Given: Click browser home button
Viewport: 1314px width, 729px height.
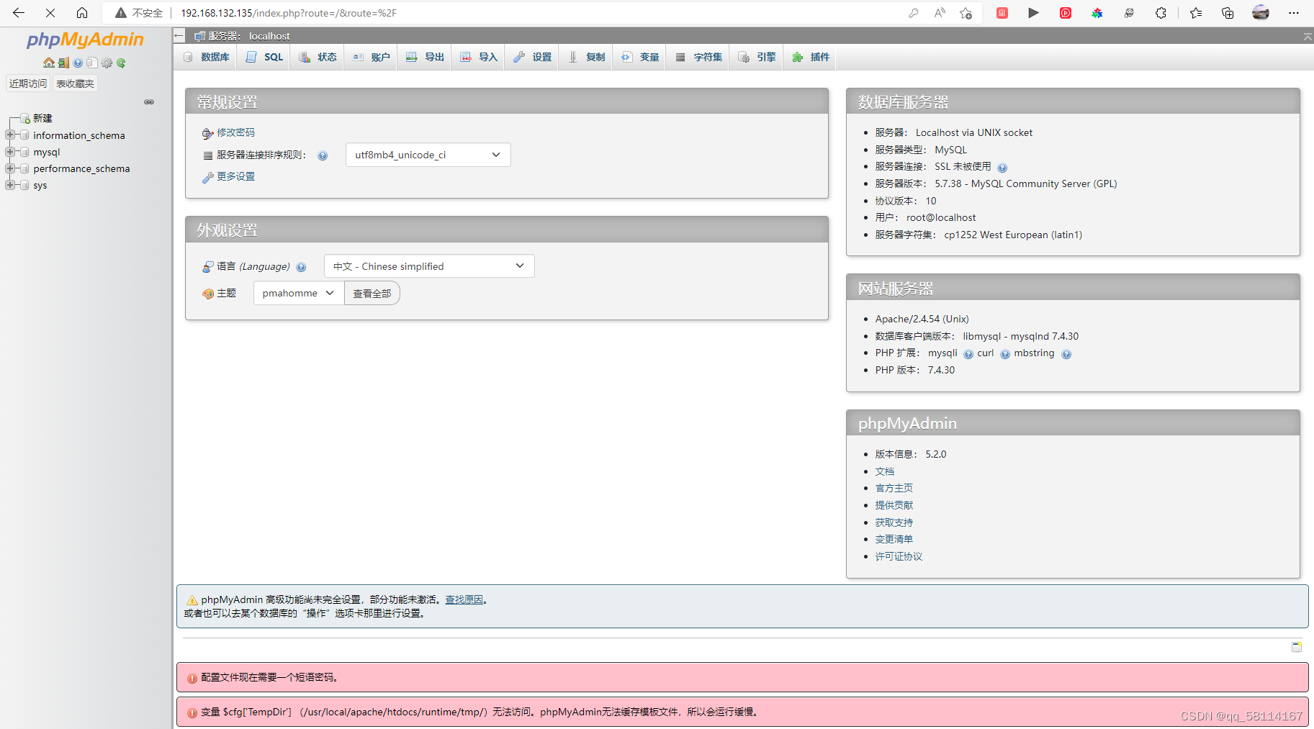Looking at the screenshot, I should [82, 13].
